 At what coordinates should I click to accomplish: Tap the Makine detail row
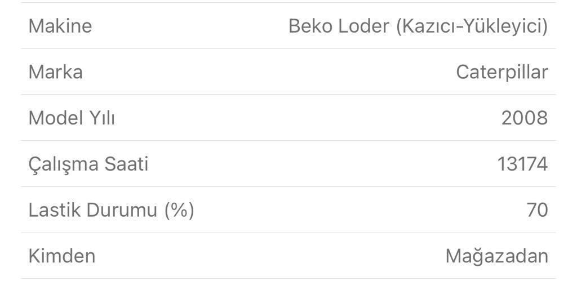click(288, 26)
